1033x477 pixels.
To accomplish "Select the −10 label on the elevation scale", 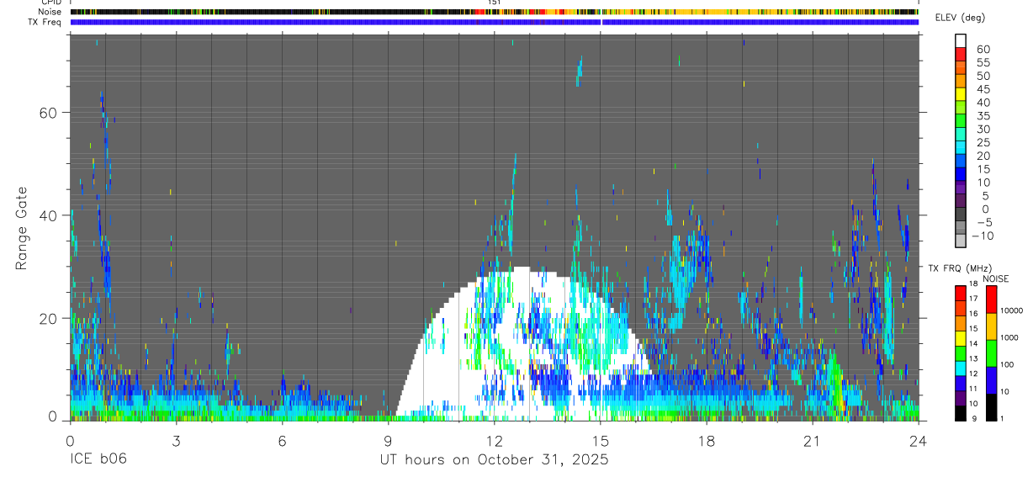I will (x=983, y=236).
